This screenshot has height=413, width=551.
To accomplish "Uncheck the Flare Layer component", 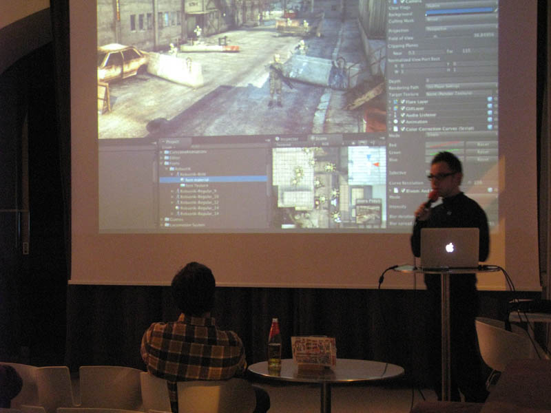I will tap(403, 101).
